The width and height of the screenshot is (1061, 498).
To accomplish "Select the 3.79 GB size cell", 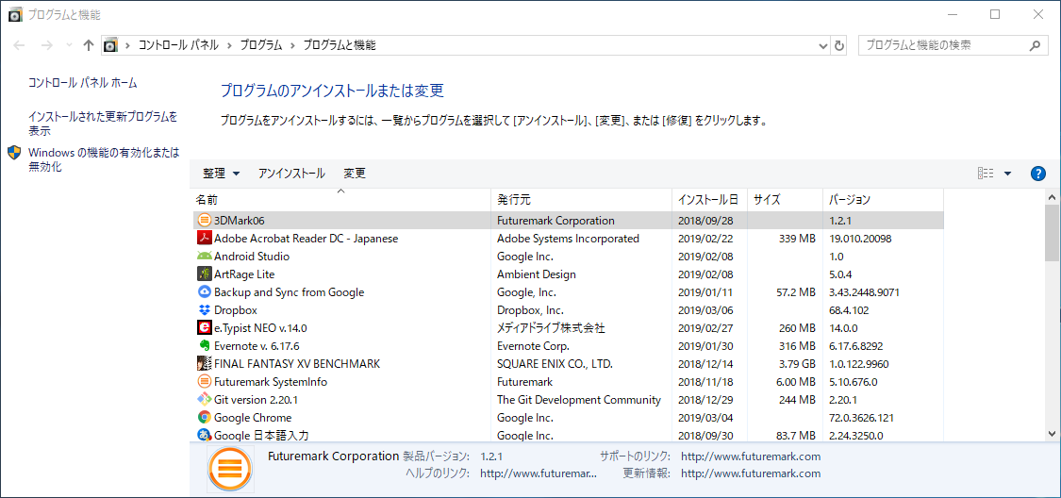I will click(796, 364).
